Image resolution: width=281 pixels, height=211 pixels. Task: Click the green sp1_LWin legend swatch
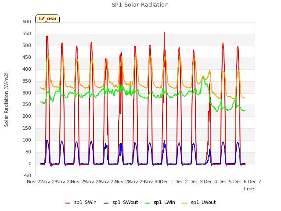148,203
